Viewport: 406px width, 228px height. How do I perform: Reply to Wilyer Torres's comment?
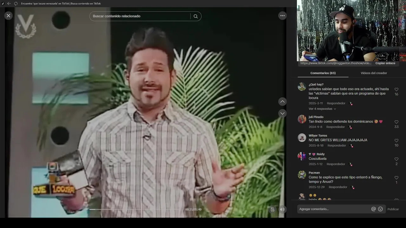pos(337,146)
